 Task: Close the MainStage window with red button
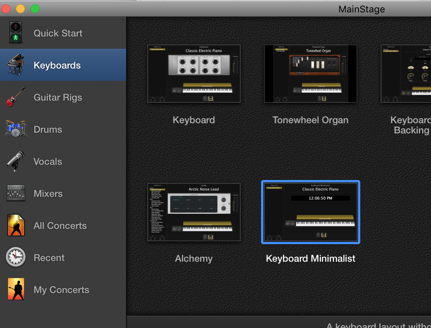tap(6, 9)
